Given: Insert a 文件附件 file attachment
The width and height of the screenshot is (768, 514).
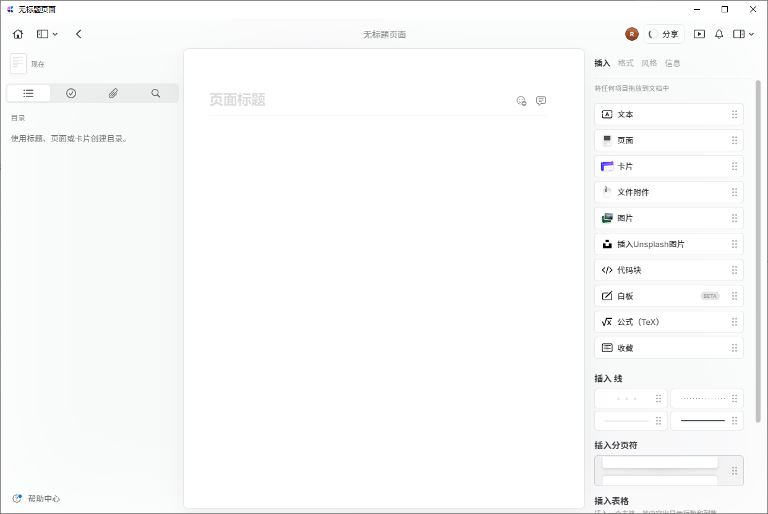Looking at the screenshot, I should pos(669,192).
